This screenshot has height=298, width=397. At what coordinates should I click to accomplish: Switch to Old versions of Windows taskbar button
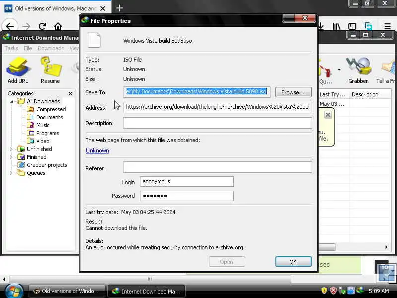tap(66, 291)
